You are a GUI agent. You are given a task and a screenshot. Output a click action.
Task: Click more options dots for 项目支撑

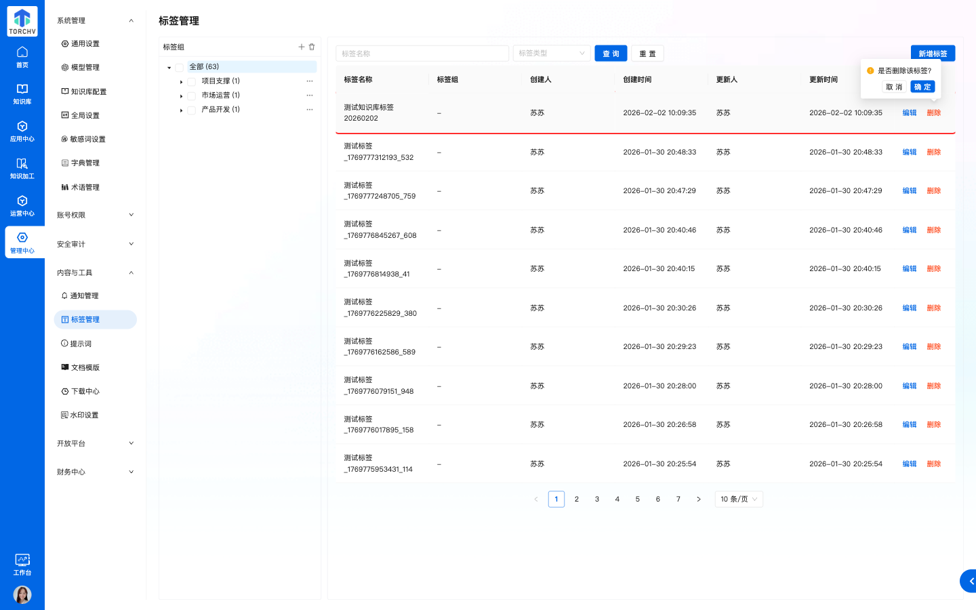pyautogui.click(x=310, y=81)
